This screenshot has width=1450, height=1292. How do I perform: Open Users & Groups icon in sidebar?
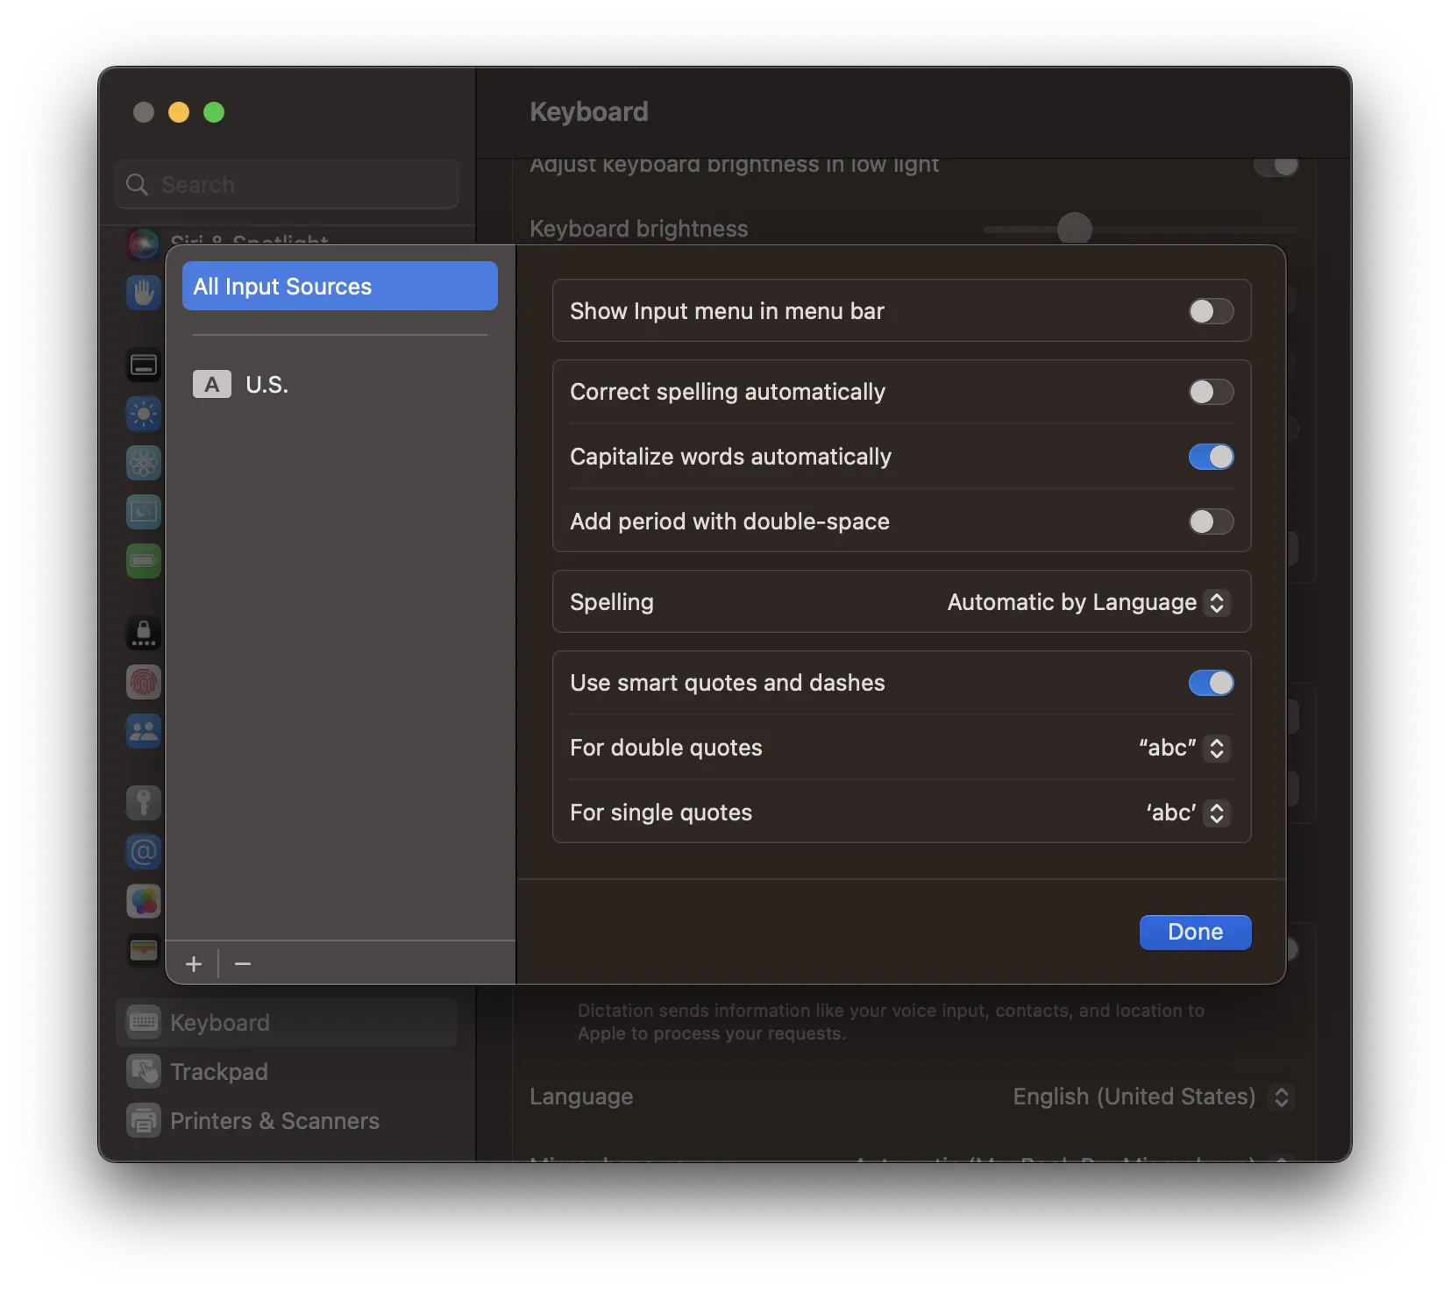[x=144, y=731]
